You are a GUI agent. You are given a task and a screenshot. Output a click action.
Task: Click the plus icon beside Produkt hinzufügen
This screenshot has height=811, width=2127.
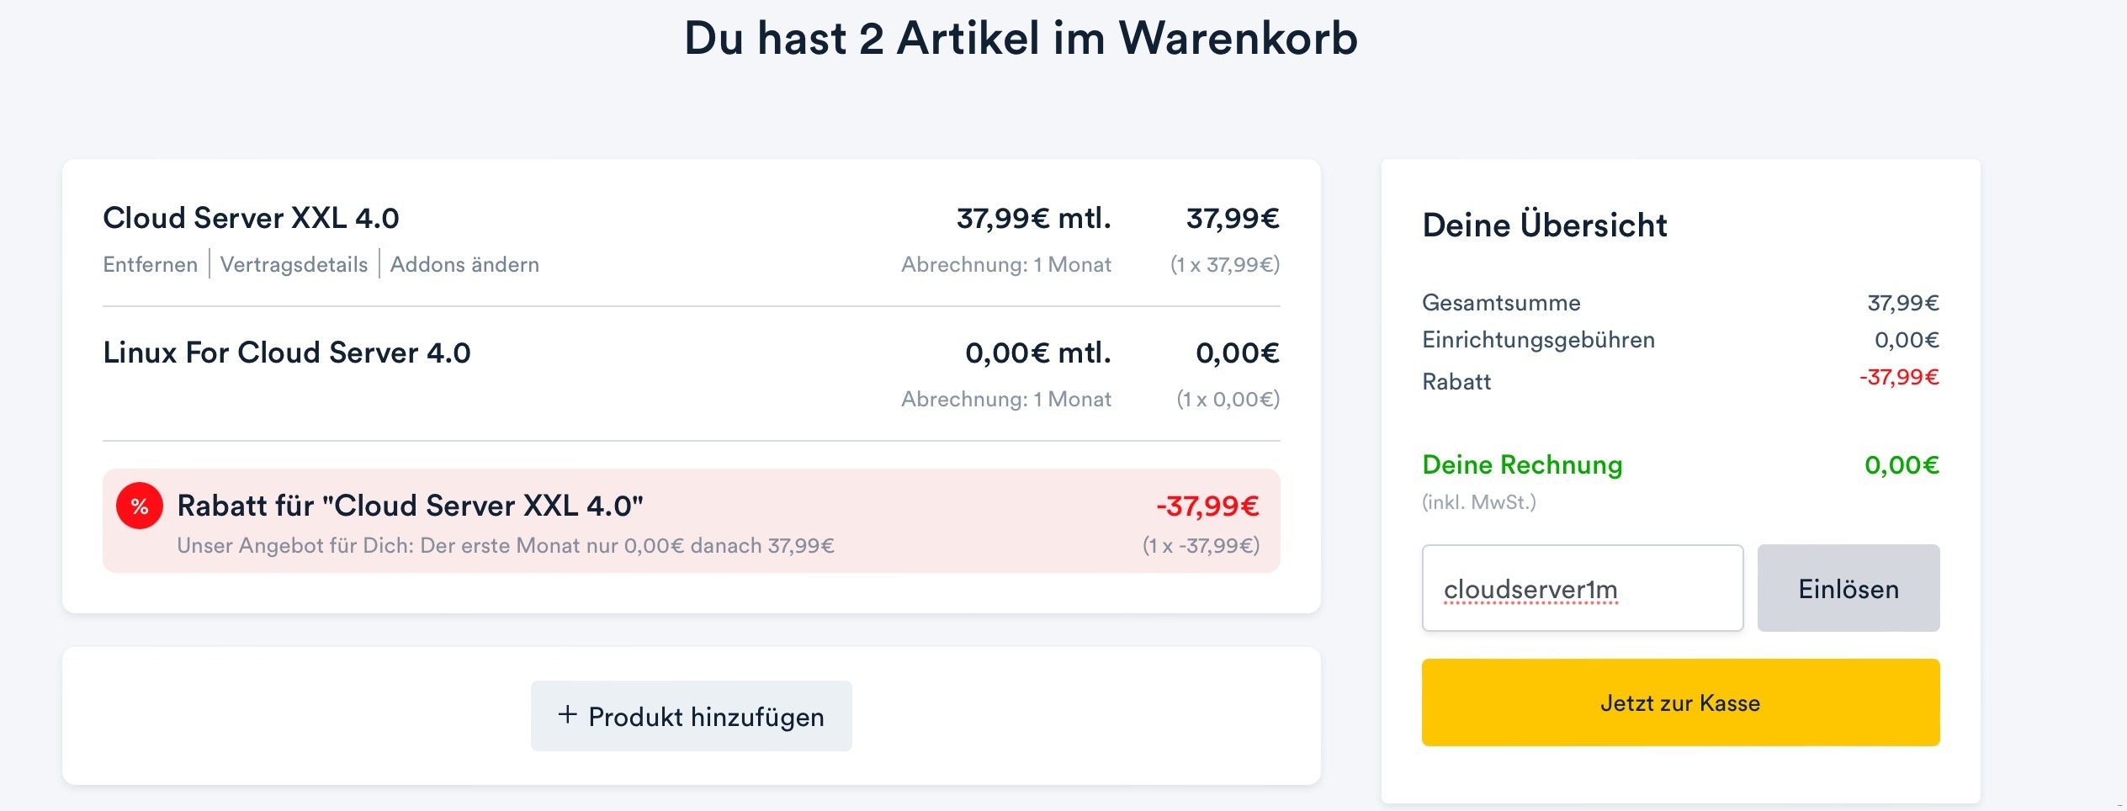568,715
